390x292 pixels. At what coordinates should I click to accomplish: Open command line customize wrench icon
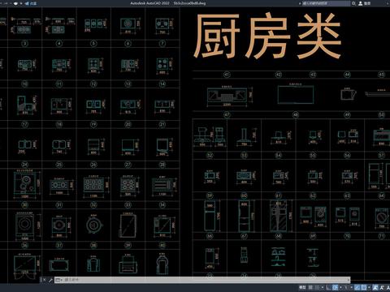pyautogui.click(x=50, y=280)
